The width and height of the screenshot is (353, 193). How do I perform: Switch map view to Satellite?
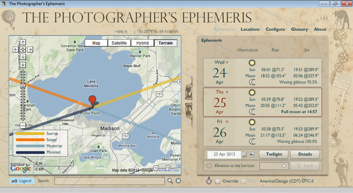click(x=119, y=43)
